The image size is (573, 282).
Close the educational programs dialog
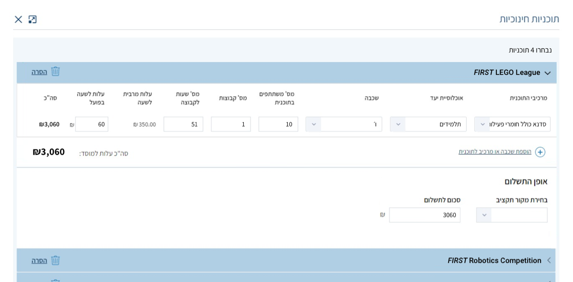(18, 19)
